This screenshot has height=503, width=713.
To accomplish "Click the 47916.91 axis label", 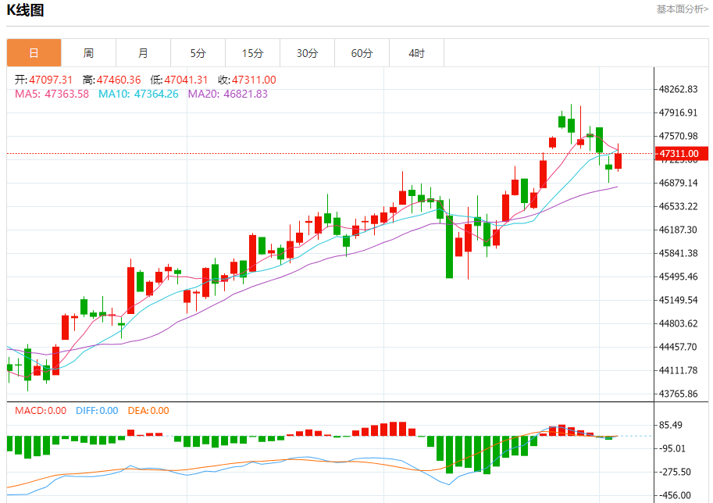I will 679,112.
